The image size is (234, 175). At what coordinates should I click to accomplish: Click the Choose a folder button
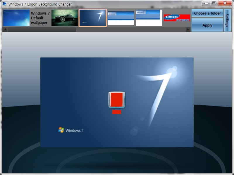(207, 13)
